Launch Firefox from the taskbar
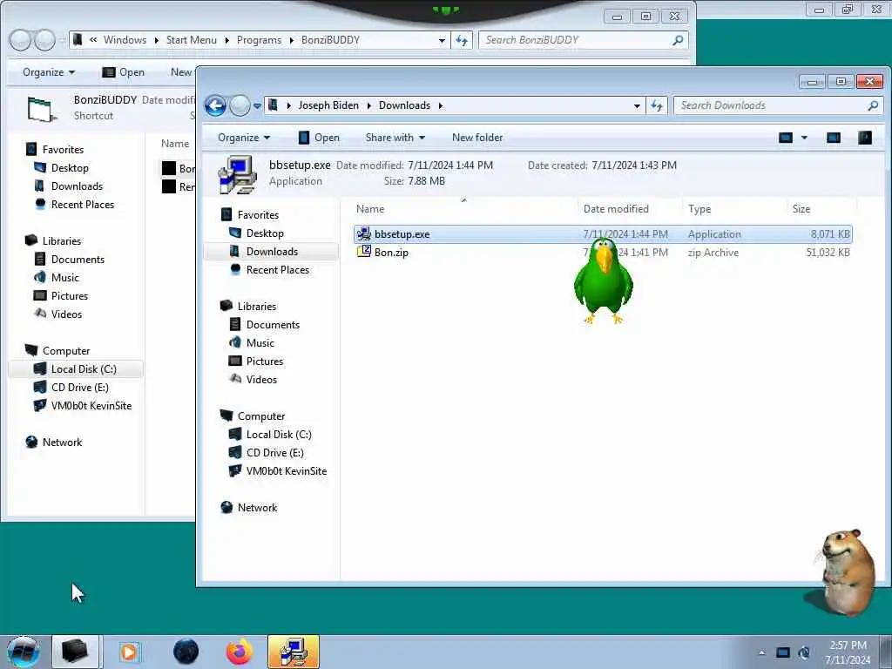 [x=240, y=652]
